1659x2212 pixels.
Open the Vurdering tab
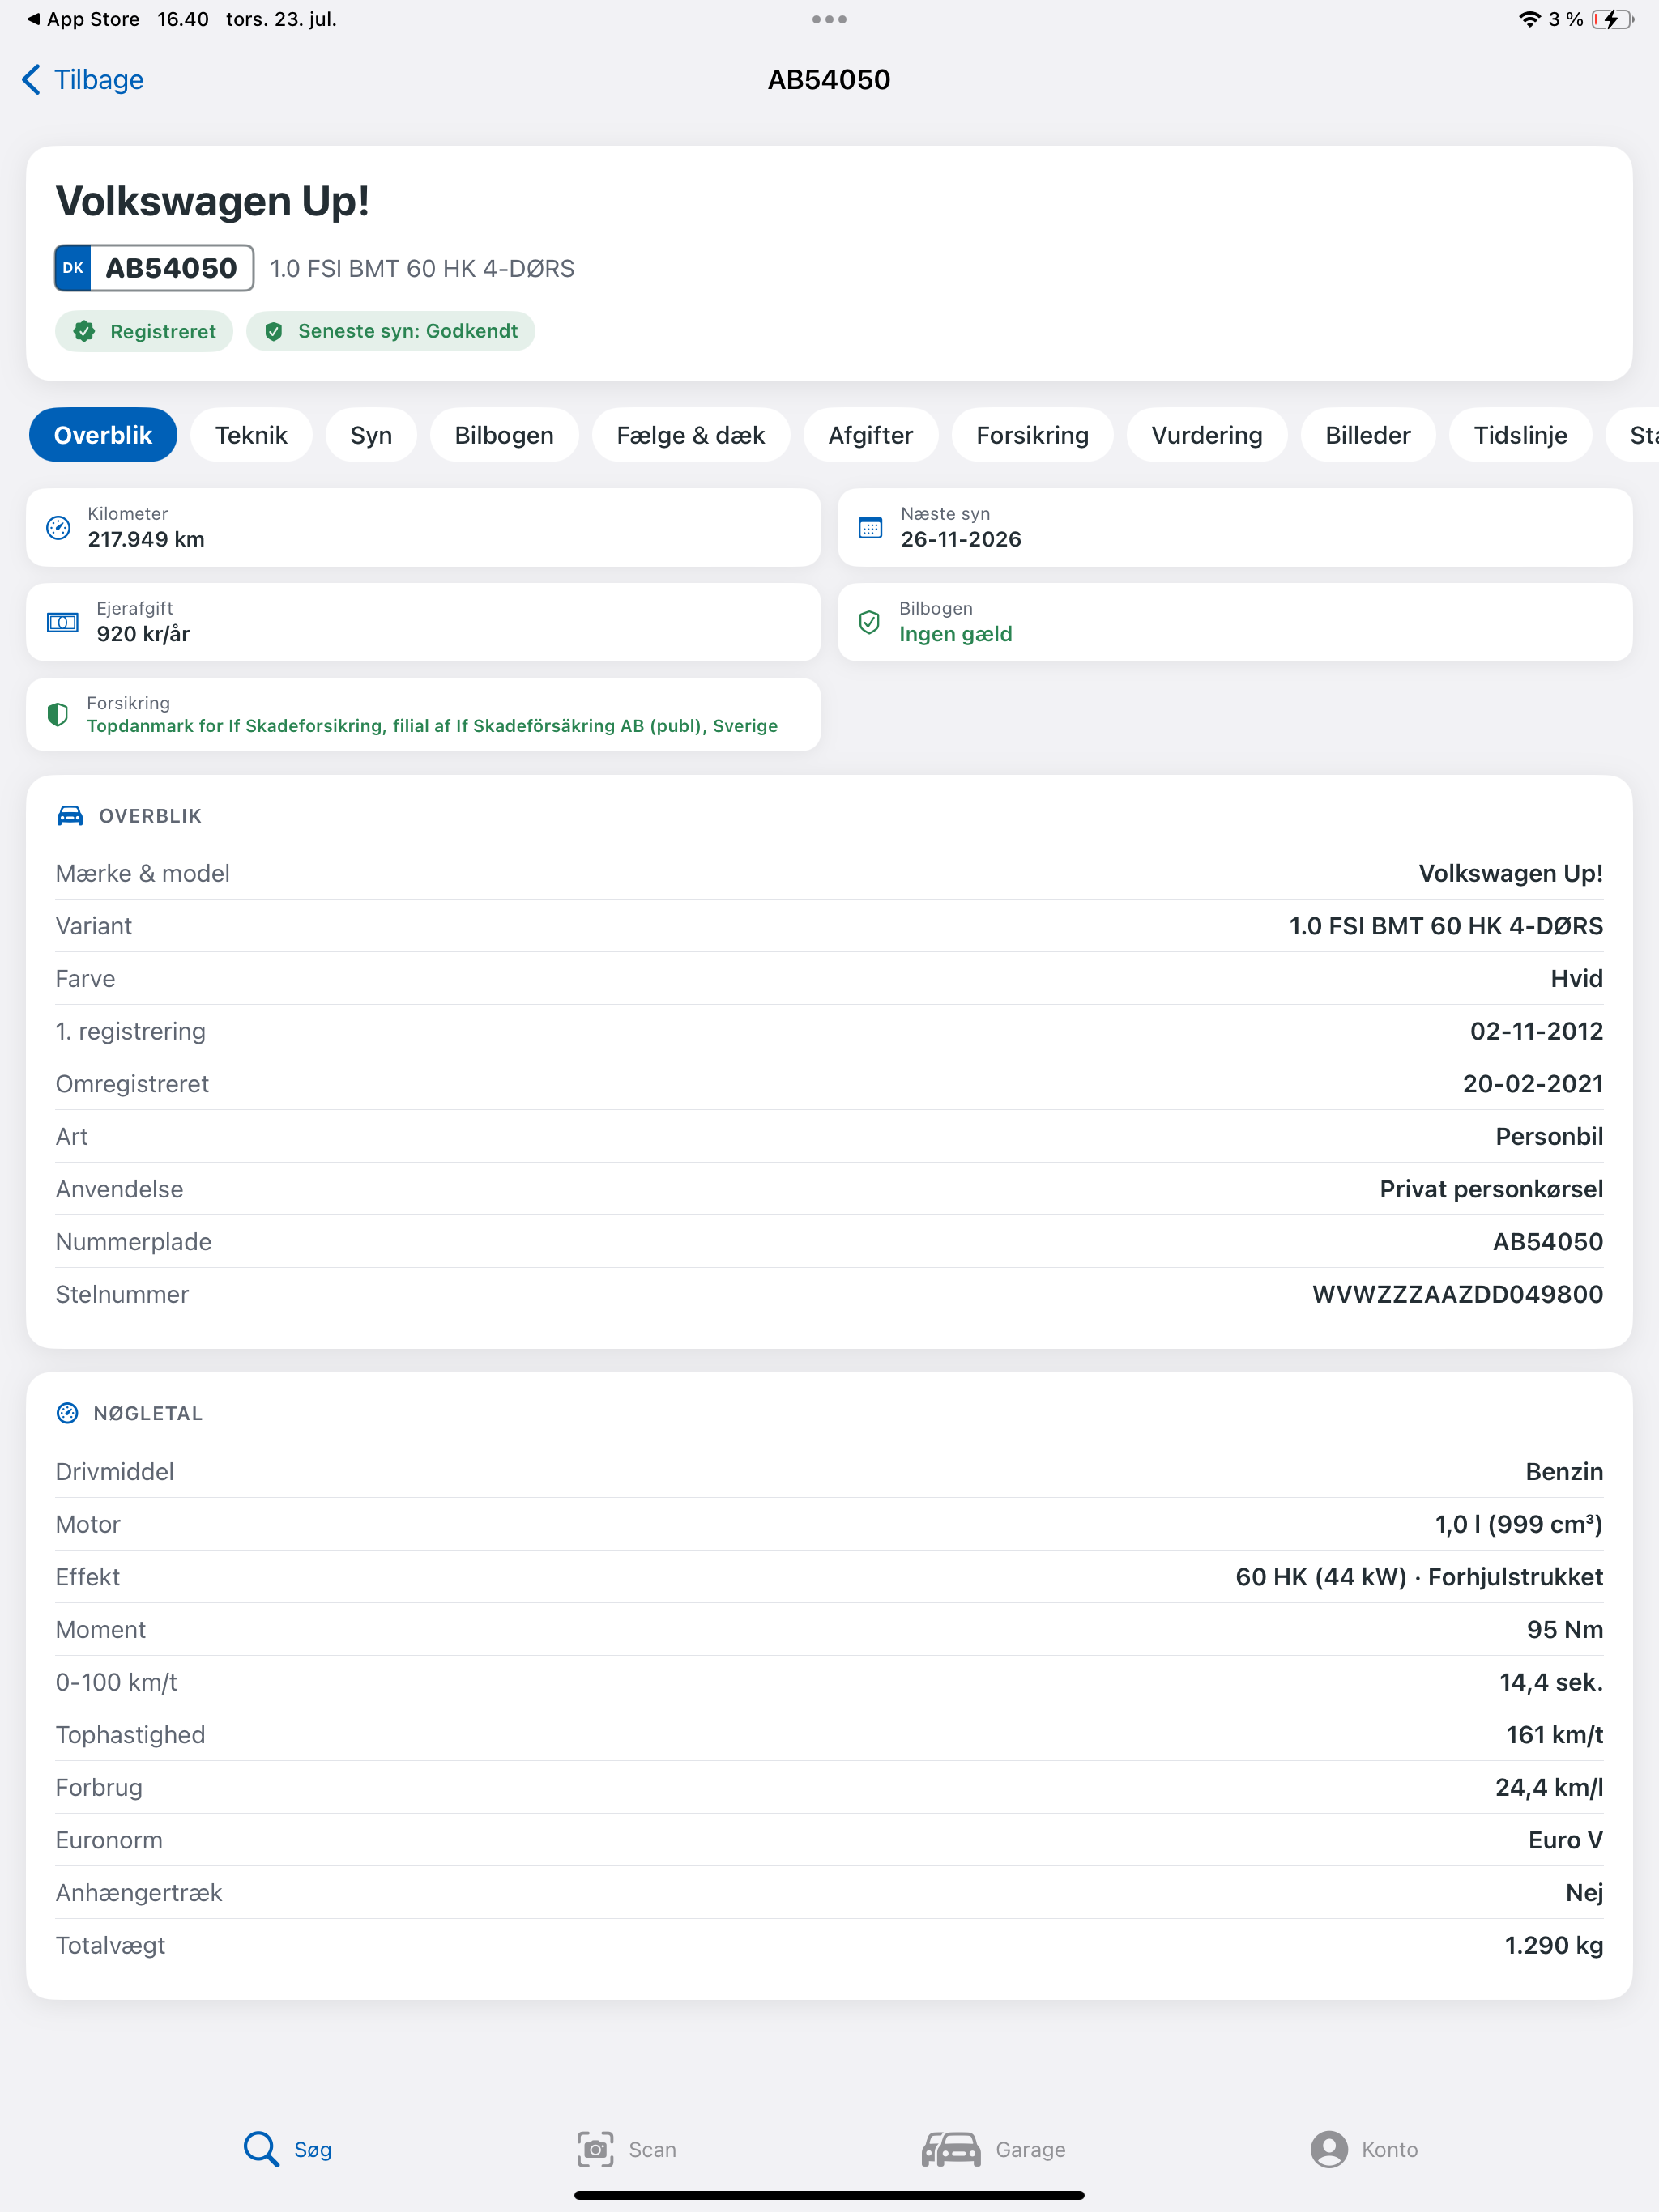point(1207,435)
